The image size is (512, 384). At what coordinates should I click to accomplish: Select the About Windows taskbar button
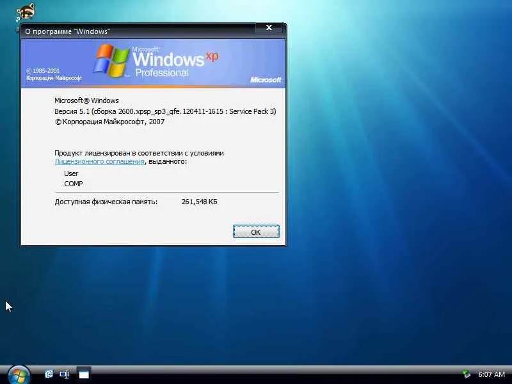pyautogui.click(x=84, y=374)
